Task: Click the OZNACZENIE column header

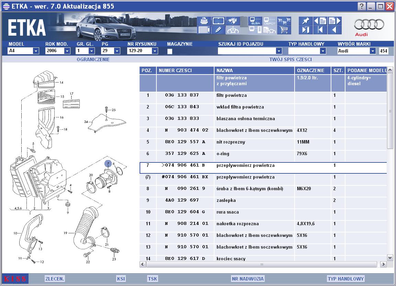Action: [313, 70]
